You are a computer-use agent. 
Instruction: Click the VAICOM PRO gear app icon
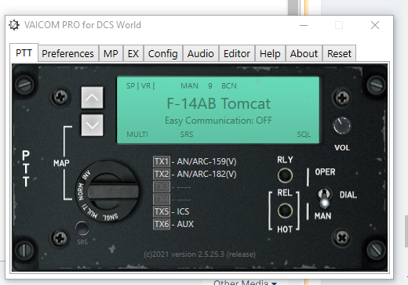click(14, 25)
